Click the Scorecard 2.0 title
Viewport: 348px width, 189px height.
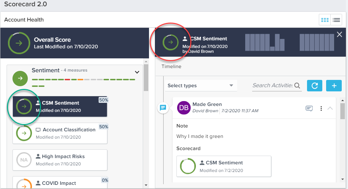point(25,4)
